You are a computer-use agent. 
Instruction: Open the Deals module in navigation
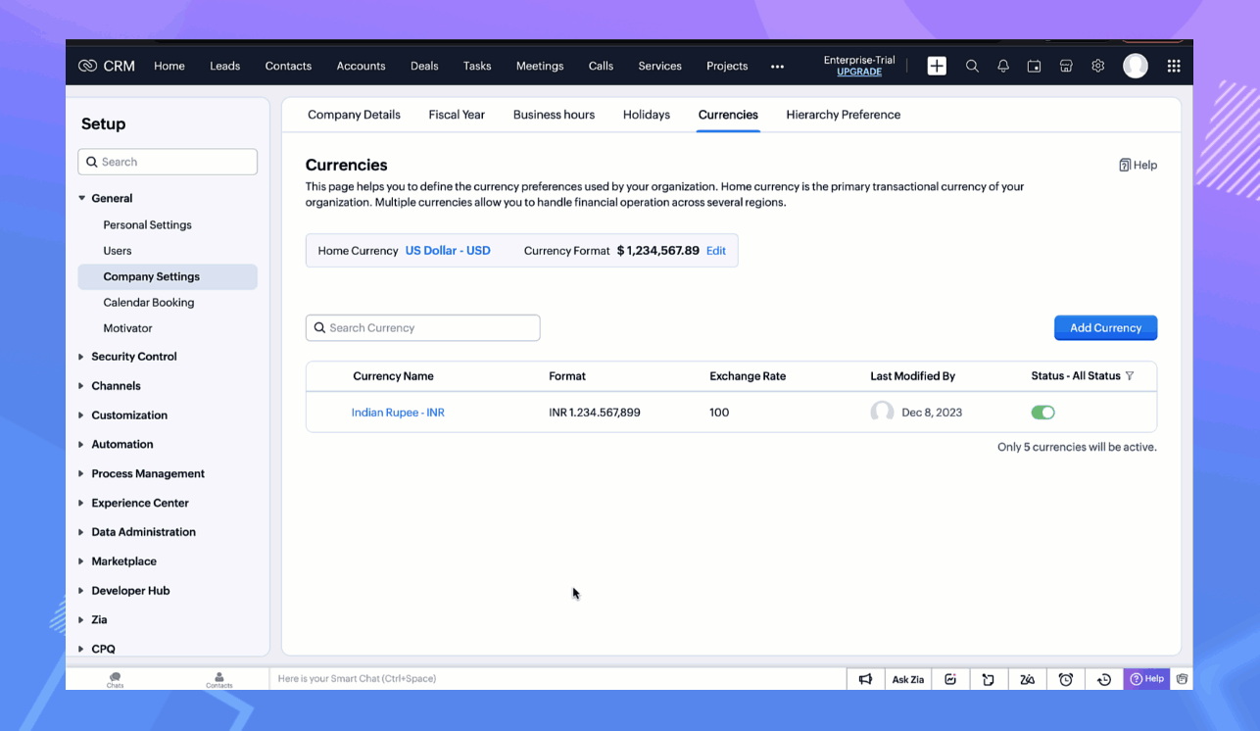click(x=424, y=66)
